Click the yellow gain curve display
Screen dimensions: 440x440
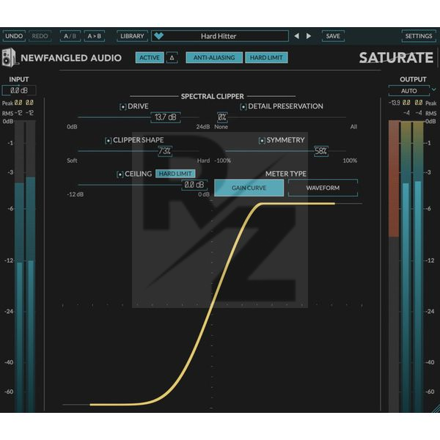click(x=213, y=304)
